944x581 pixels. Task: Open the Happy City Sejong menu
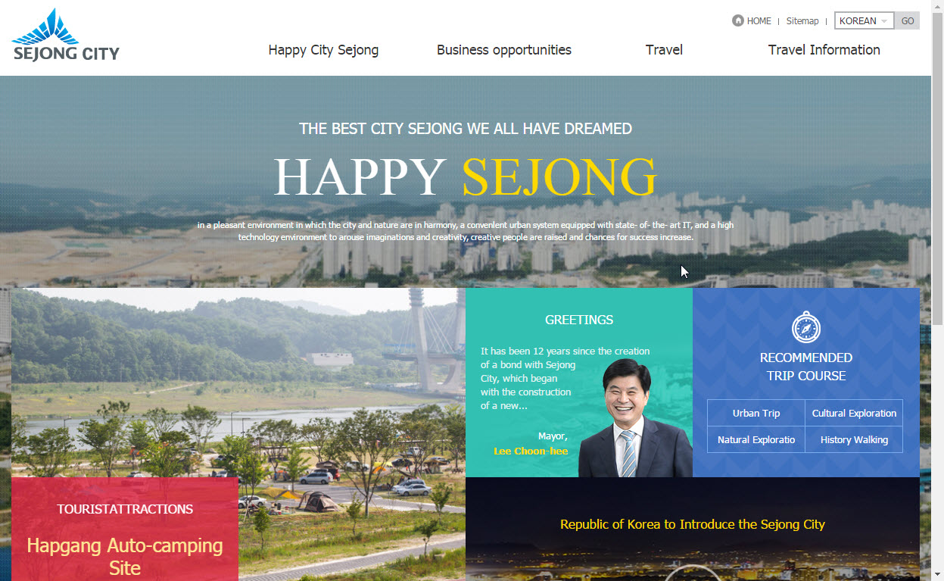[x=323, y=50]
